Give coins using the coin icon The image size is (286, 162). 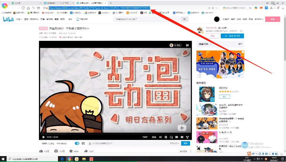click(x=56, y=151)
